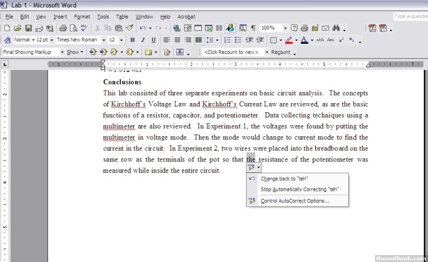Screen dimensions: 428x262
Task: Open the Final Showing Markup dropdown
Action: coord(62,52)
